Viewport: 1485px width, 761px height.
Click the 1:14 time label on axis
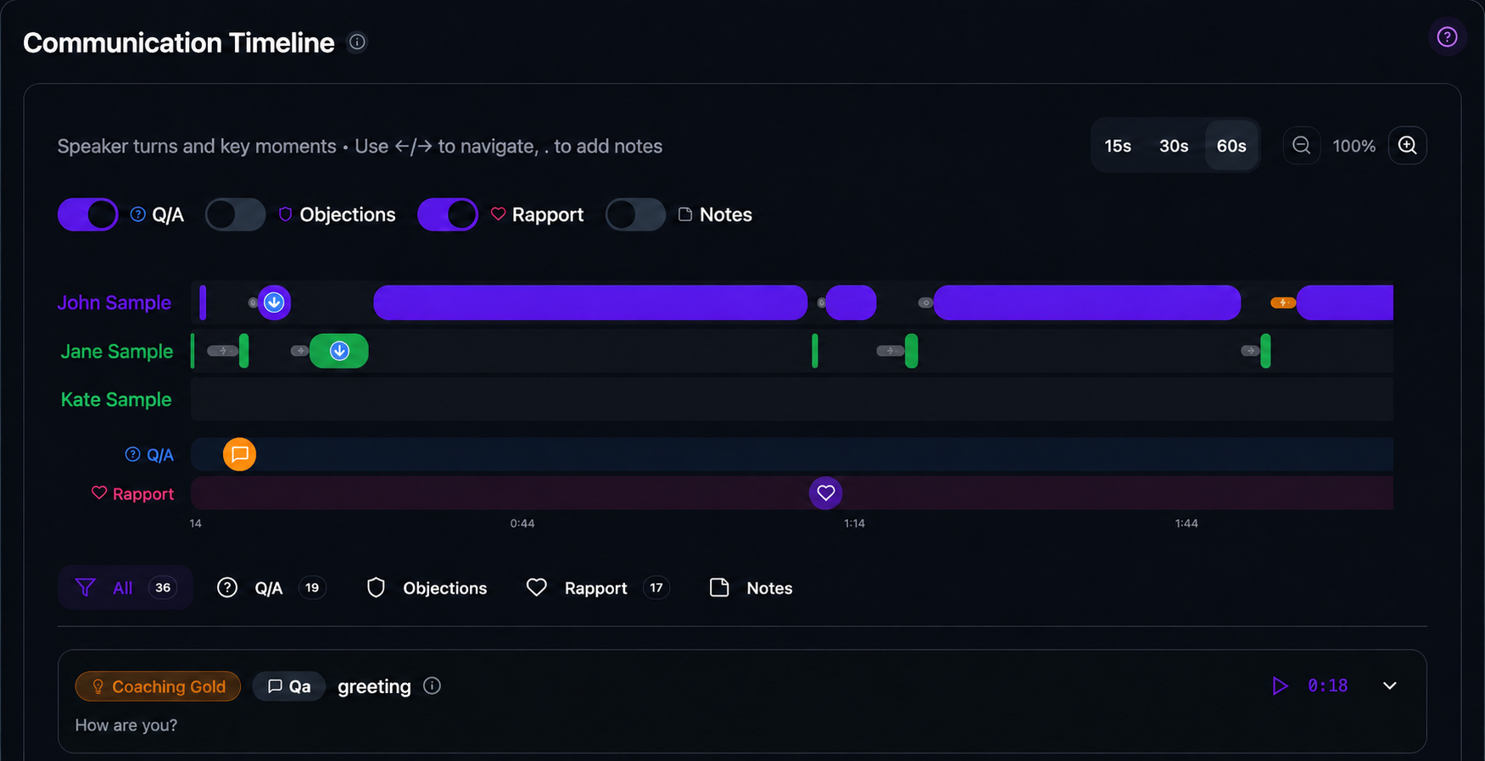pos(854,524)
